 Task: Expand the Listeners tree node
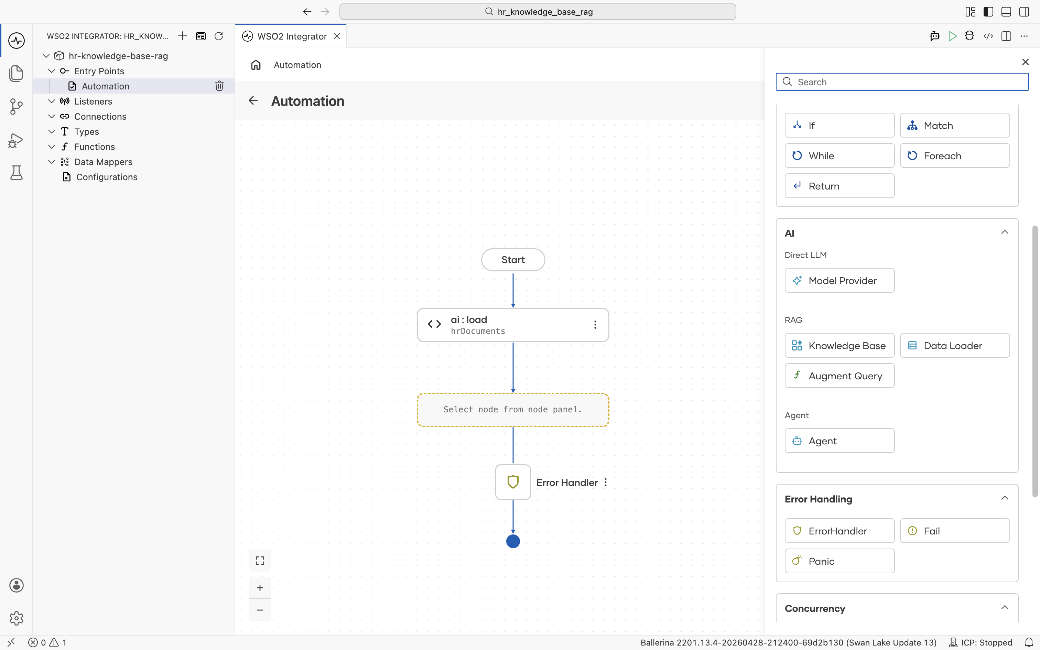52,101
